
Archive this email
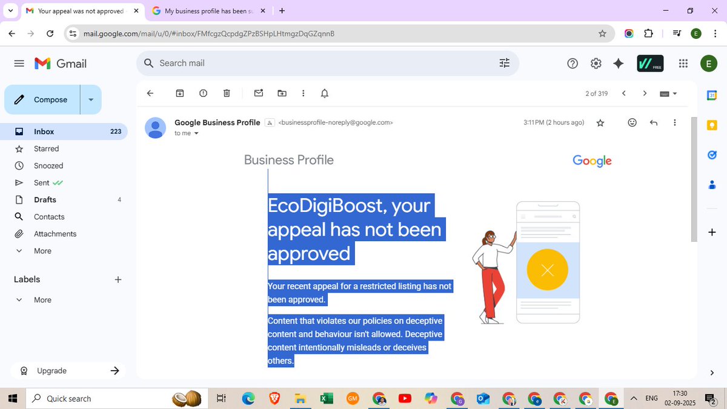click(x=180, y=93)
